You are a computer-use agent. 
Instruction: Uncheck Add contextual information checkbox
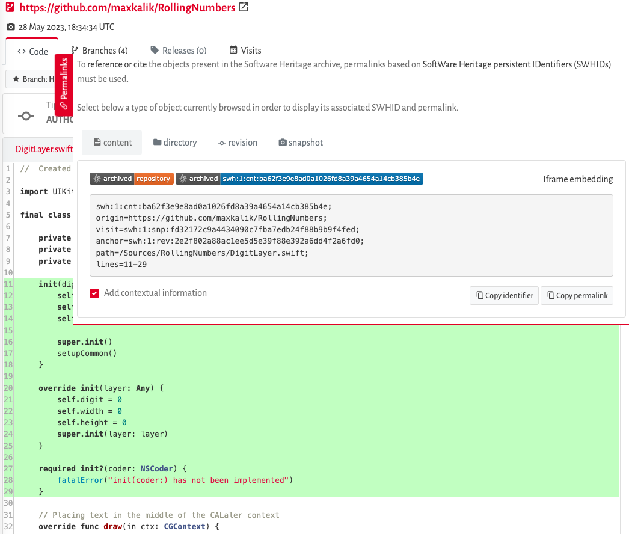point(94,293)
